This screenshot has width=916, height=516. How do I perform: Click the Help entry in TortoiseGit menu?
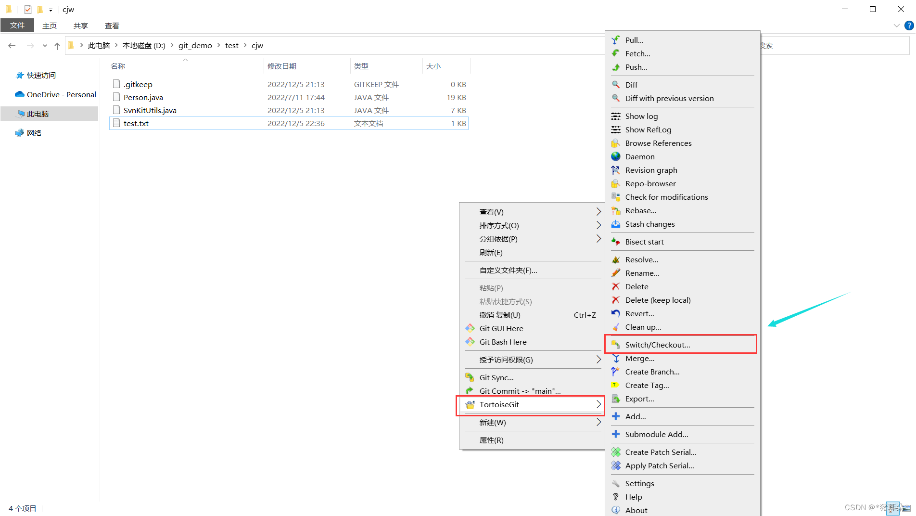coord(682,497)
